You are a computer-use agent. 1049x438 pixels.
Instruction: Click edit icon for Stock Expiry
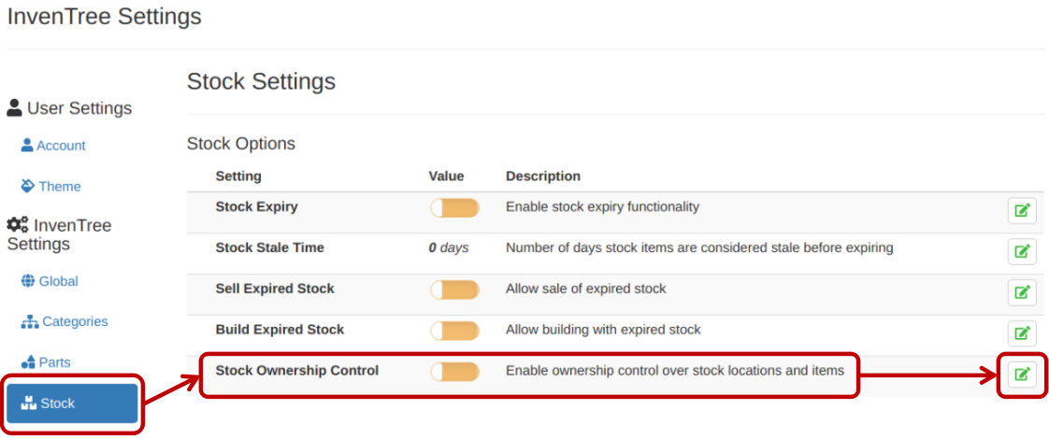coord(1021,210)
